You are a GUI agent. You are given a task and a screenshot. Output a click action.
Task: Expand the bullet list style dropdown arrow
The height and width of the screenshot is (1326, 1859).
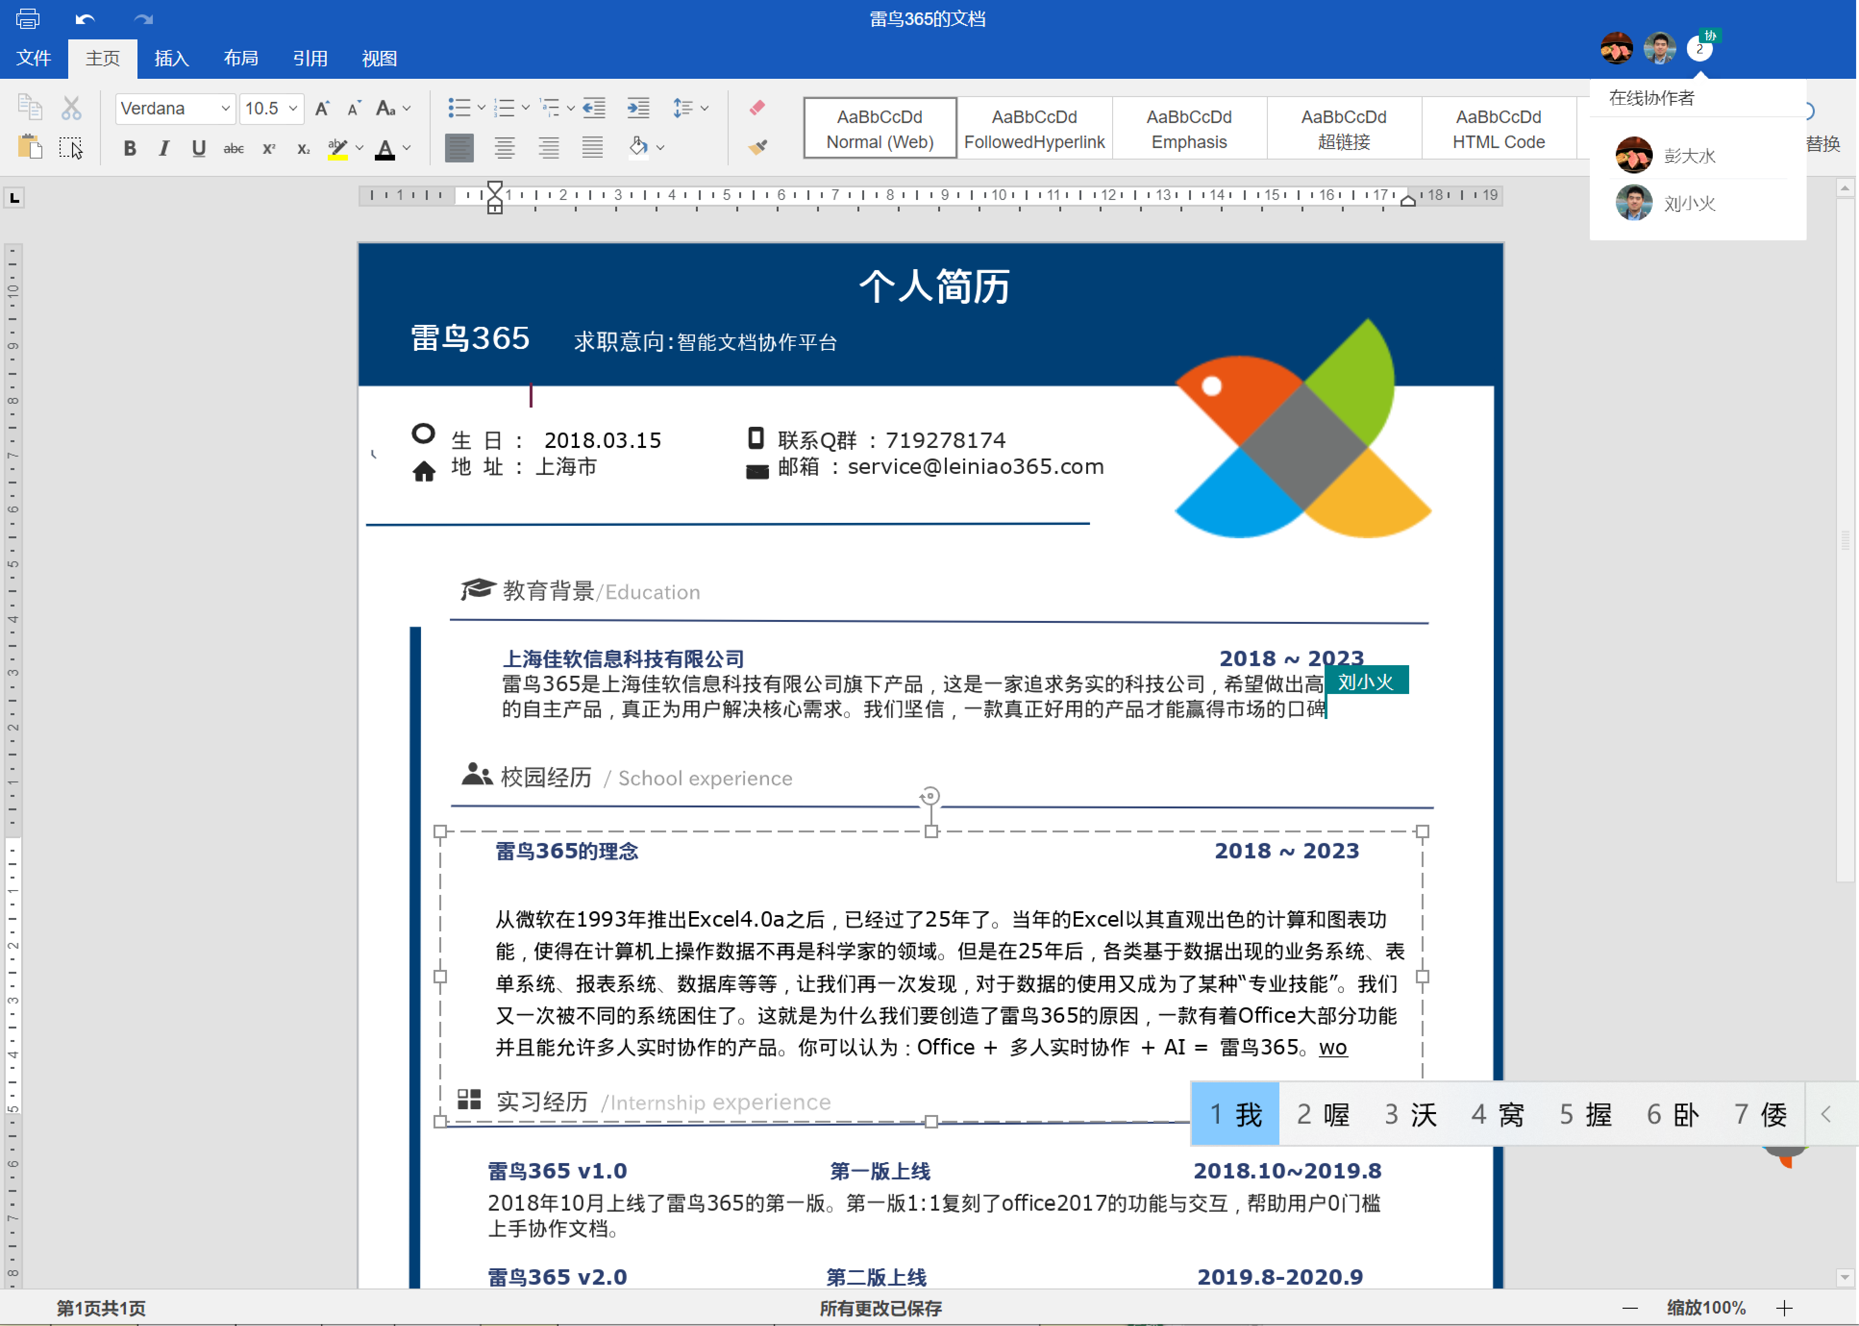point(481,108)
